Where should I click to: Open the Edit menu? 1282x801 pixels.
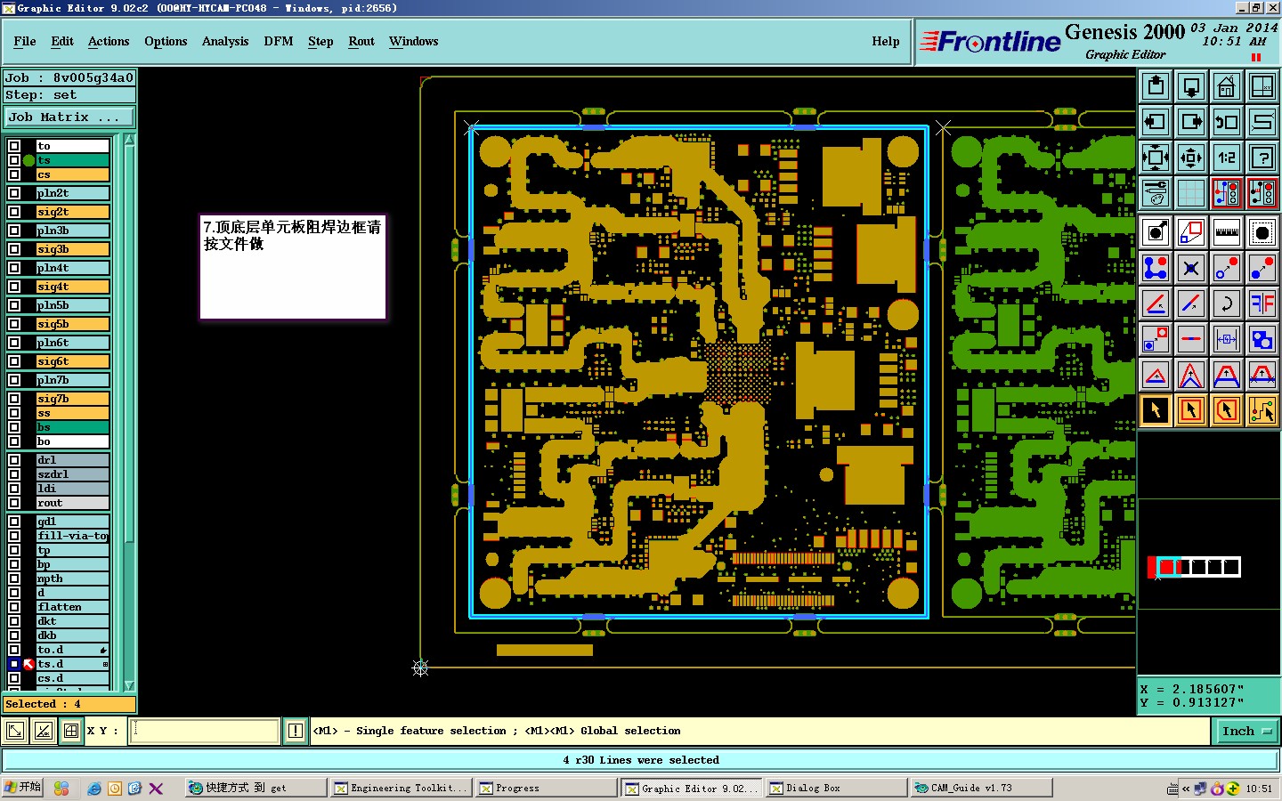point(62,41)
